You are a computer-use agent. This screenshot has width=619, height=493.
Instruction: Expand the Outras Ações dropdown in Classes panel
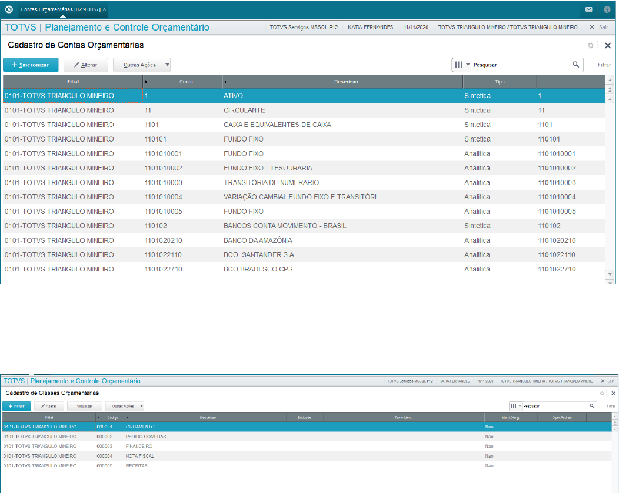coord(141,406)
